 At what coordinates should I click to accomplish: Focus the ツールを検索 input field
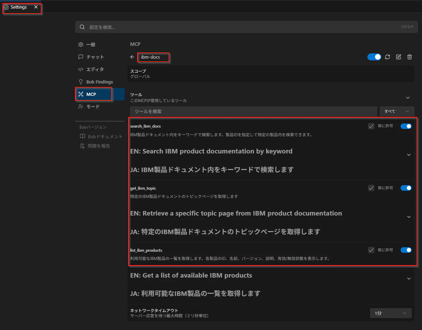click(x=253, y=111)
